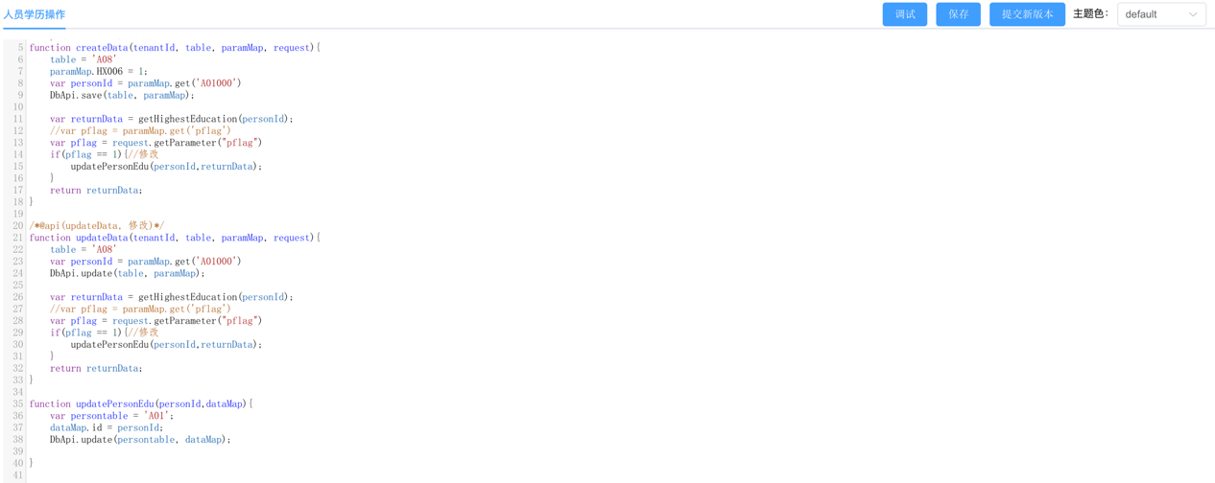Click the empty line 39 in the editor

(x=288, y=451)
